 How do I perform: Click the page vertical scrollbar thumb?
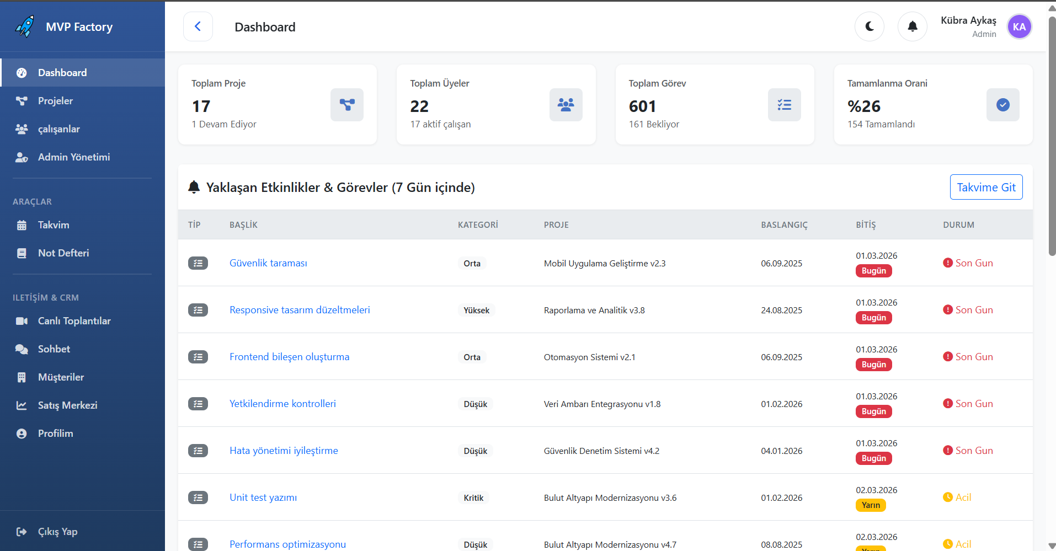click(1052, 135)
